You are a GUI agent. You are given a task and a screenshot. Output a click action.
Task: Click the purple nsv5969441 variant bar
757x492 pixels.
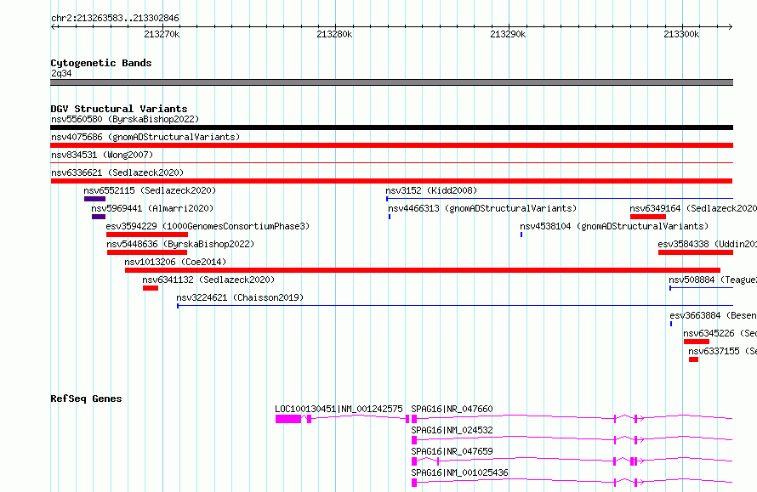99,217
